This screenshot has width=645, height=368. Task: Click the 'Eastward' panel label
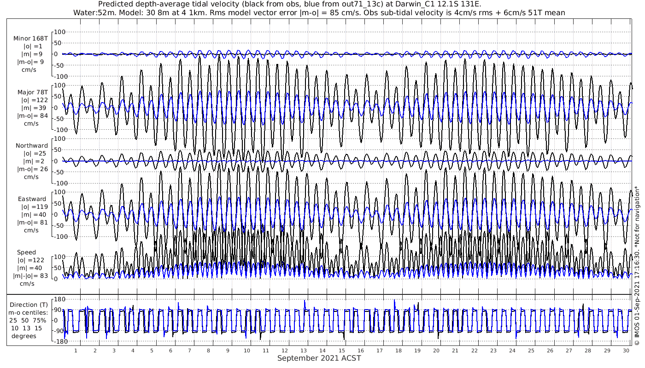pyautogui.click(x=32, y=199)
